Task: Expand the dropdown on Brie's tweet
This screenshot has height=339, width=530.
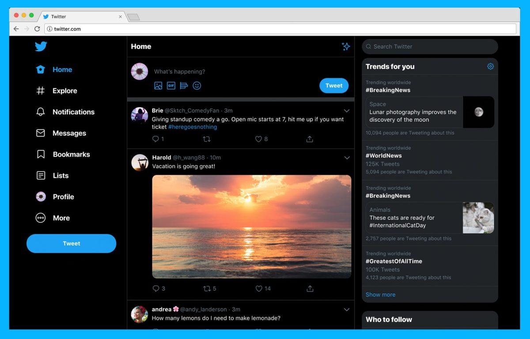Action: click(x=347, y=111)
